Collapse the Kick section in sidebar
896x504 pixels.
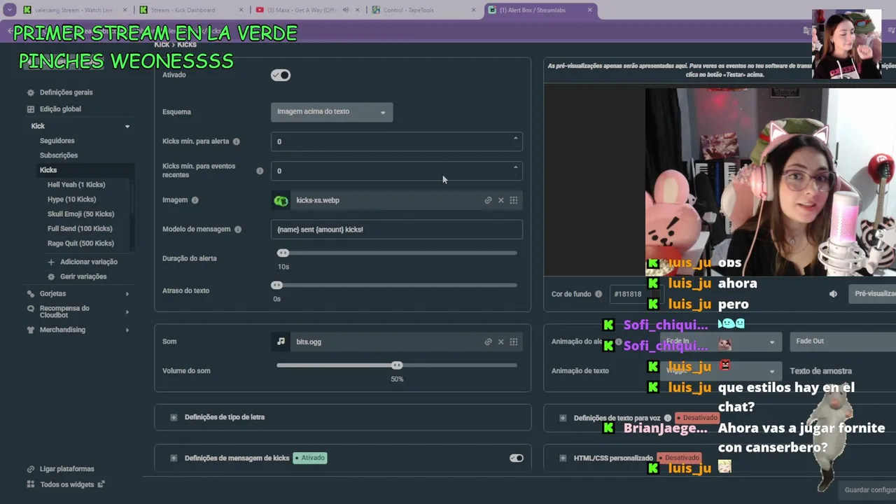[127, 127]
